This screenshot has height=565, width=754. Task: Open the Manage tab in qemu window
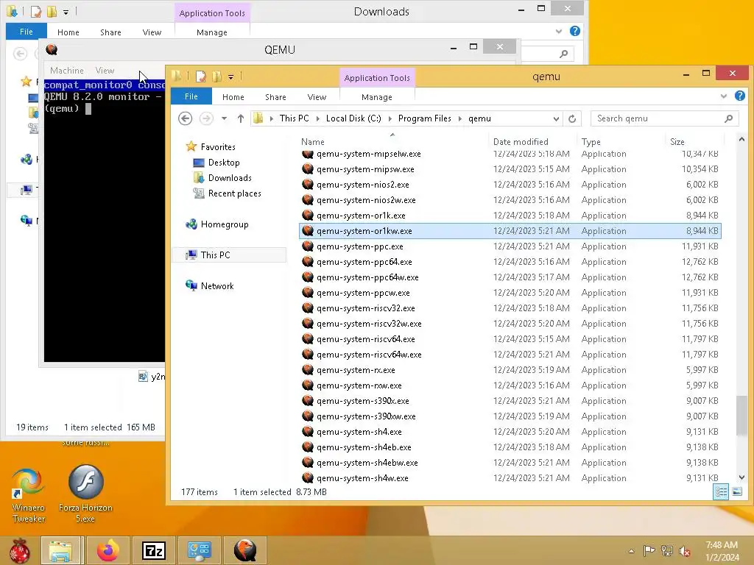[x=376, y=97]
